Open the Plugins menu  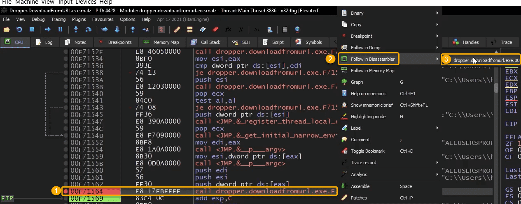click(x=79, y=19)
